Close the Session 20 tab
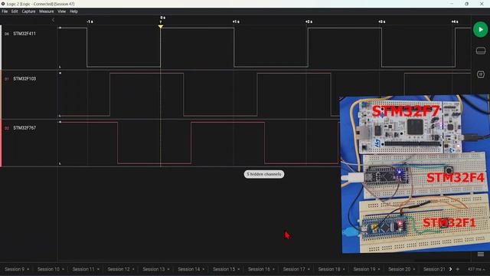 (414, 269)
